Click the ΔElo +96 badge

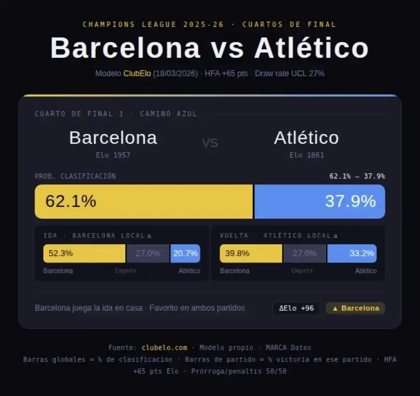[x=296, y=308]
